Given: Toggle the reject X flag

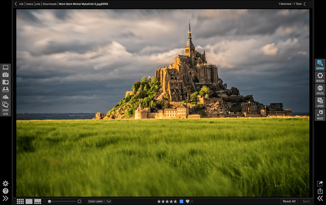Looking at the screenshot, I should pyautogui.click(x=192, y=201).
